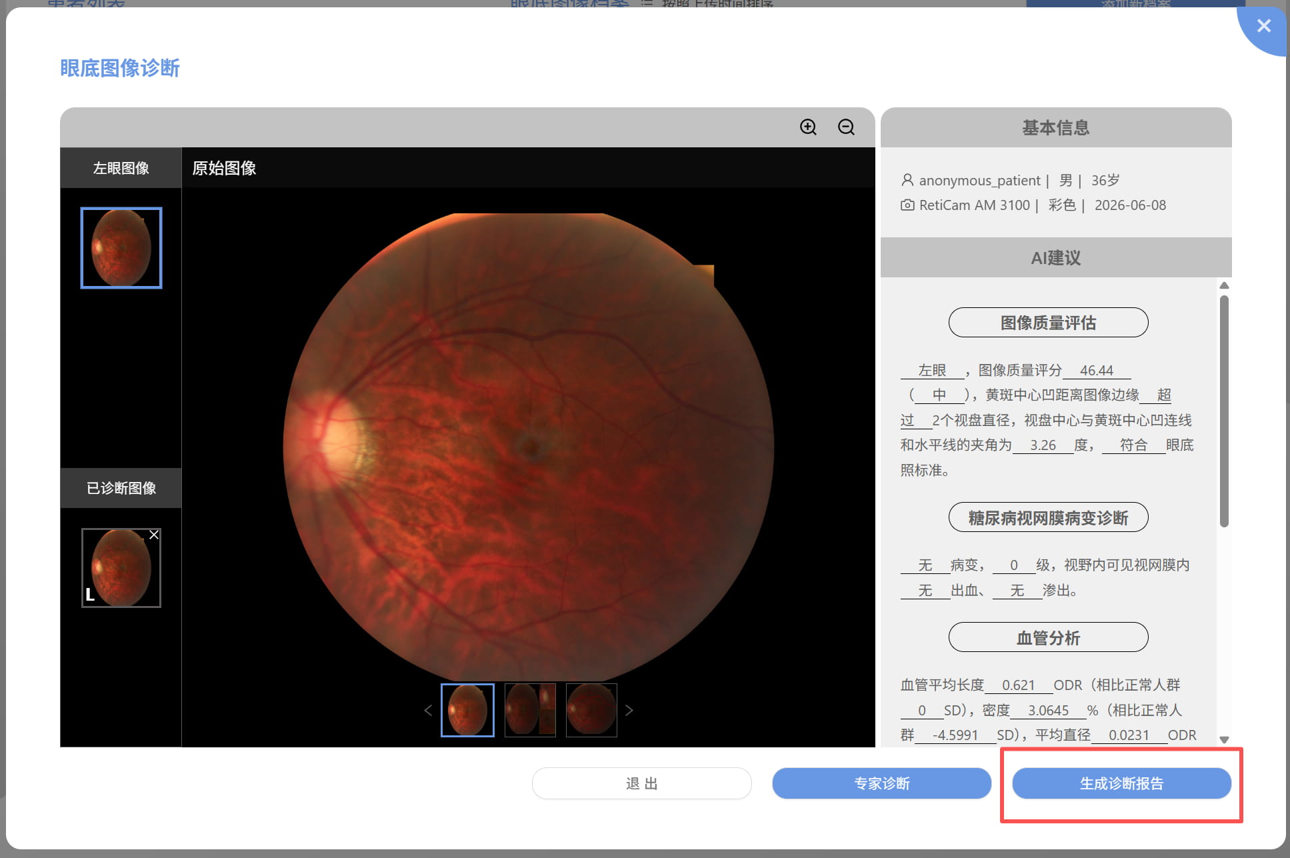Click the 左眼图像 panel header
The height and width of the screenshot is (858, 1290).
(x=121, y=168)
